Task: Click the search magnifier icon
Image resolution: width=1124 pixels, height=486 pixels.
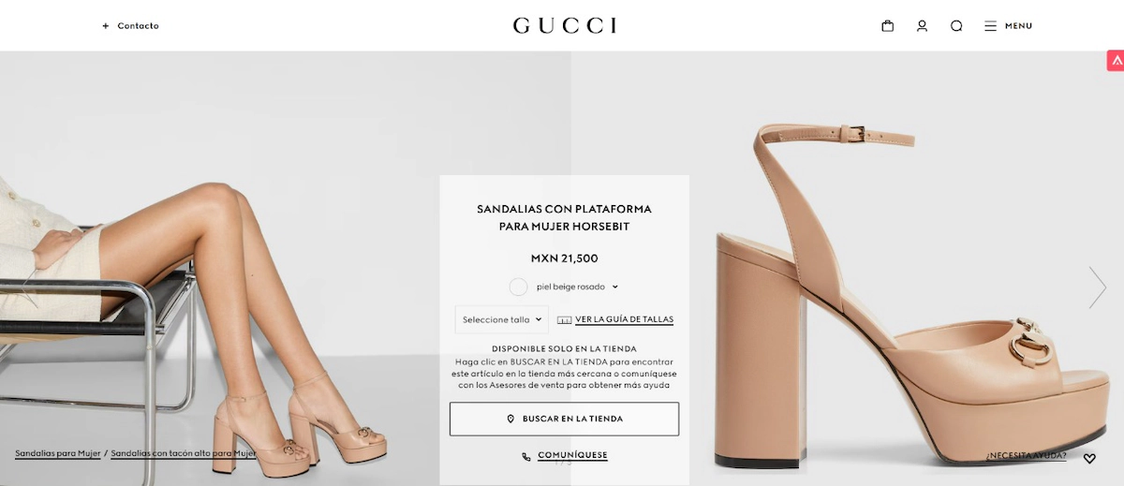Action: 956,26
